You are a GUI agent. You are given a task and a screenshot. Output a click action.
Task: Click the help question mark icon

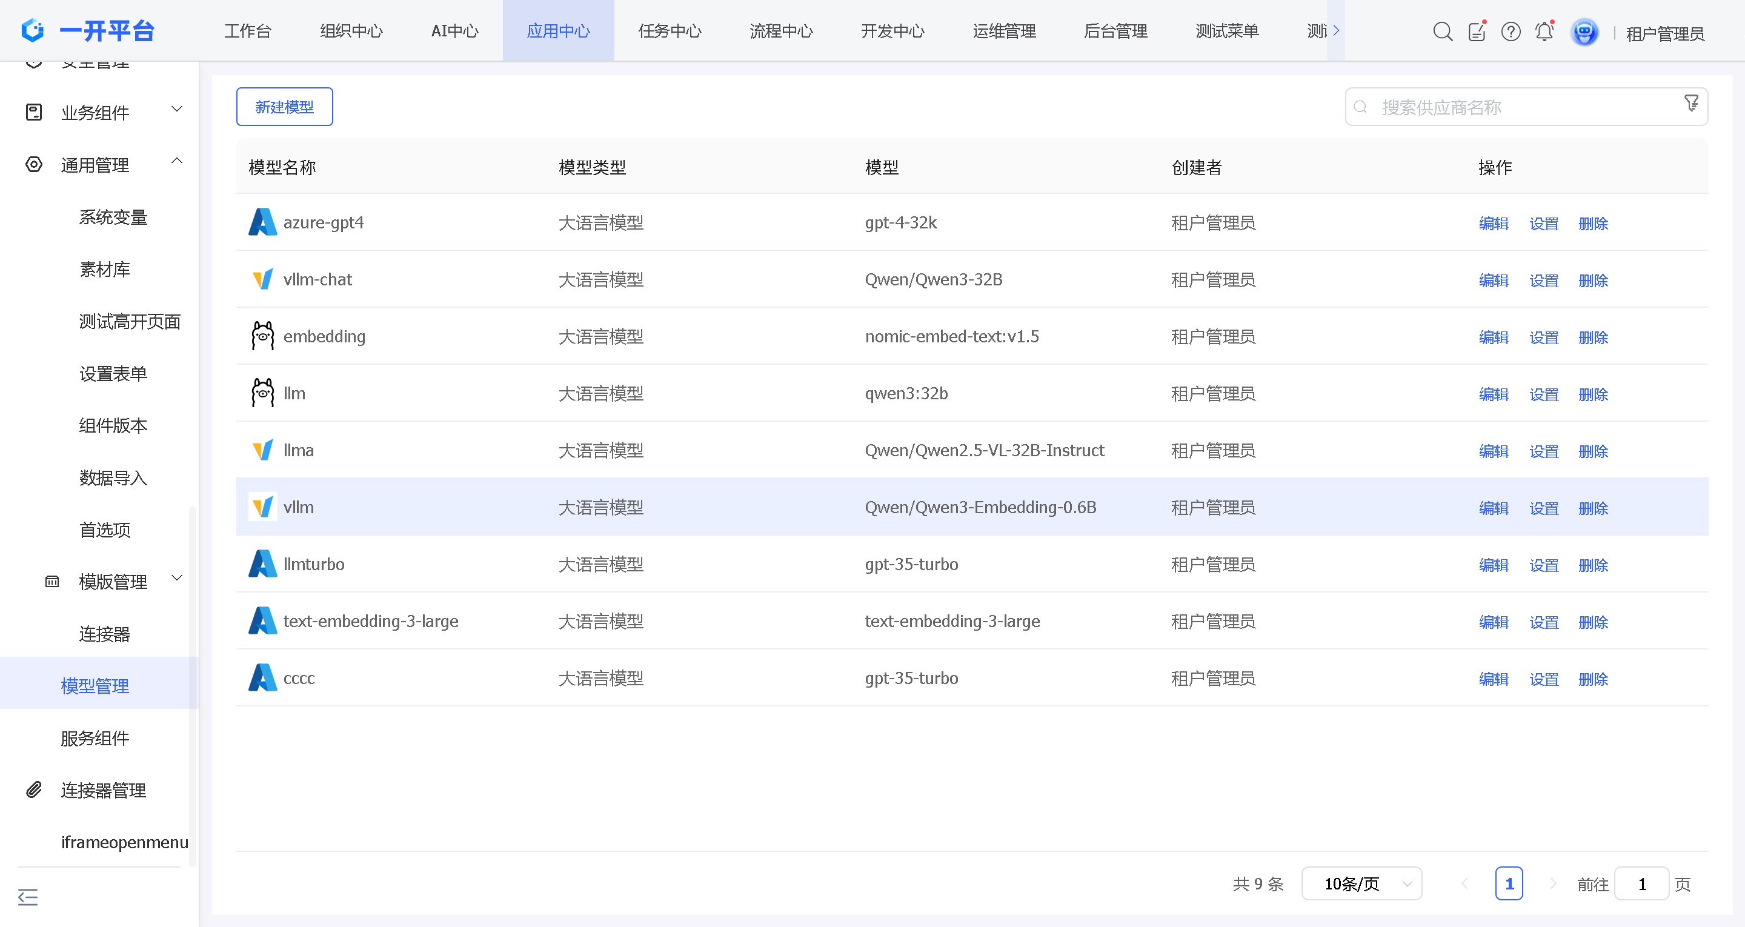pyautogui.click(x=1510, y=31)
